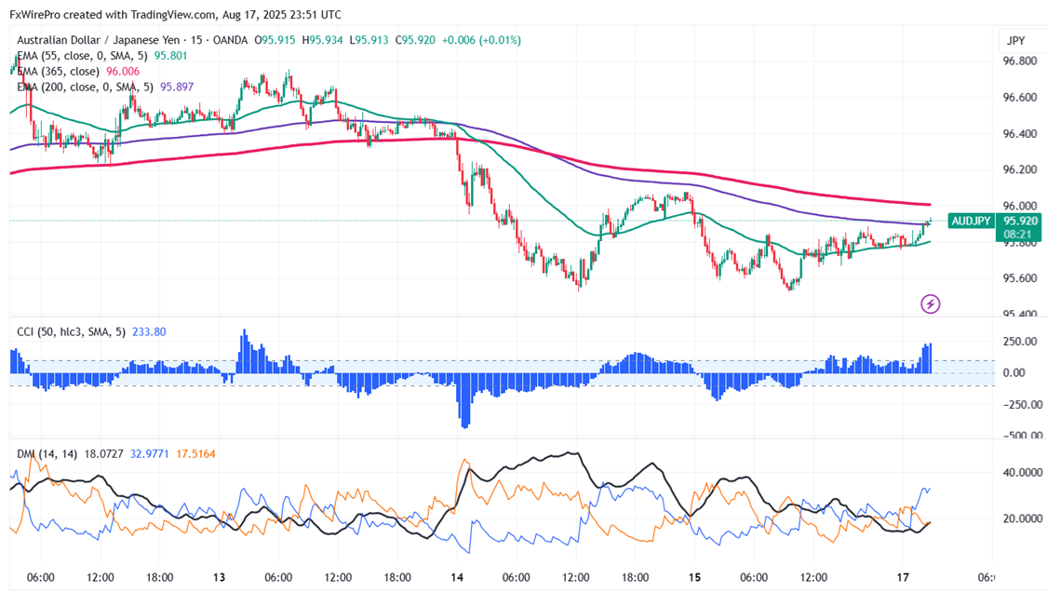
Task: Click the 95.600 price axis label
Action: click(x=1020, y=278)
